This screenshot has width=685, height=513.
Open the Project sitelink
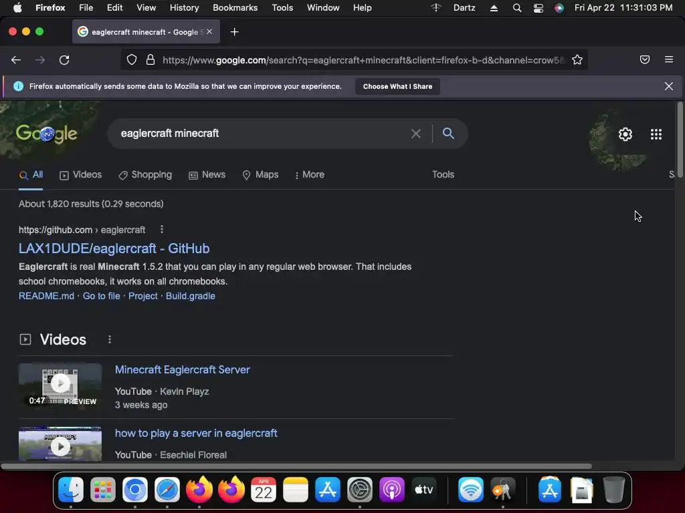coord(143,296)
